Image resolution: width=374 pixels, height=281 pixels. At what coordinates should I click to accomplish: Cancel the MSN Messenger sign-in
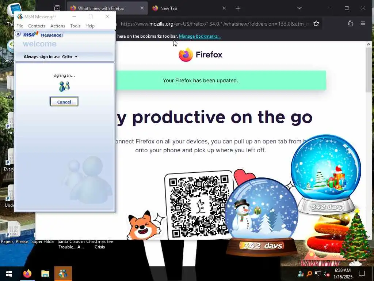(x=64, y=102)
